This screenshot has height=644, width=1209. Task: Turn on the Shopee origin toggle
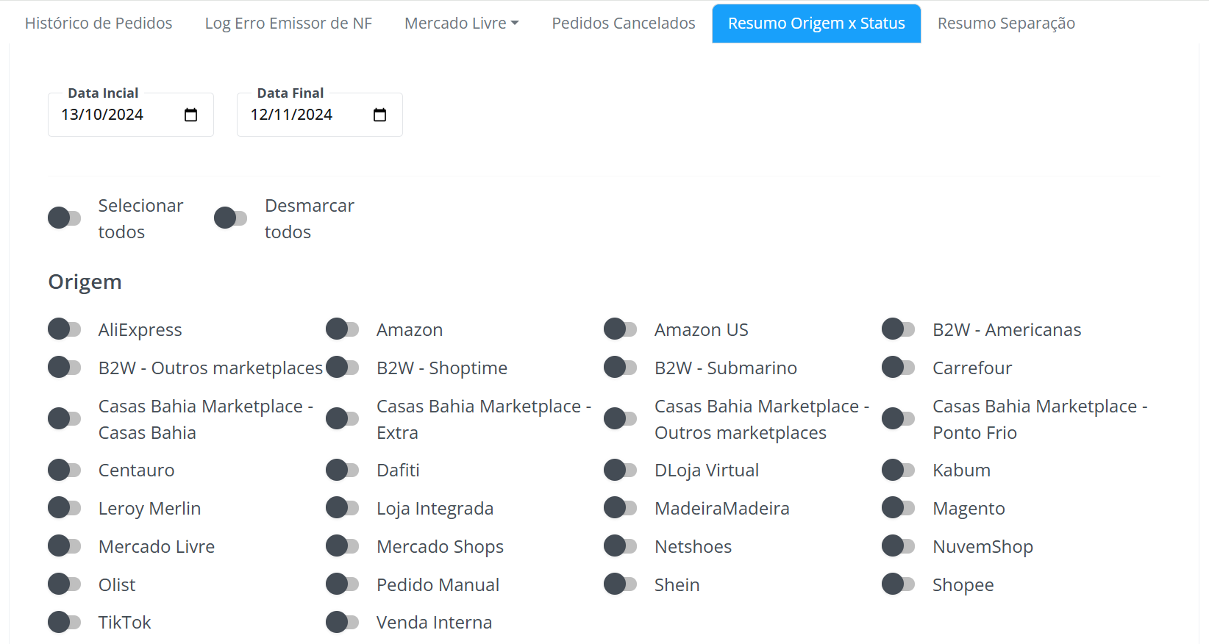899,584
